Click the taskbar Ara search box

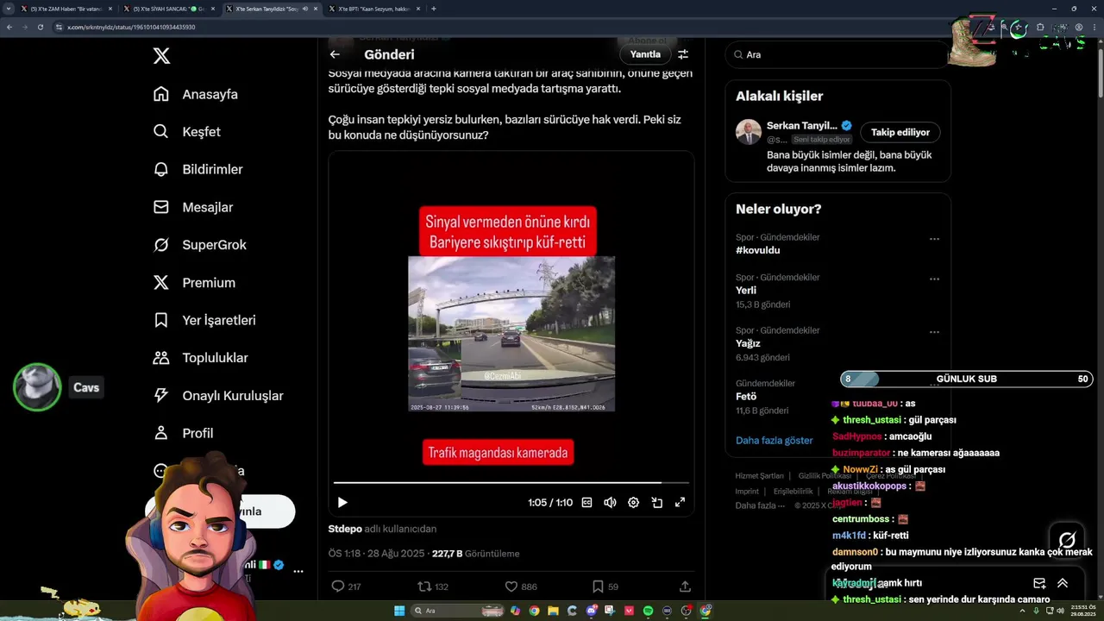457,611
